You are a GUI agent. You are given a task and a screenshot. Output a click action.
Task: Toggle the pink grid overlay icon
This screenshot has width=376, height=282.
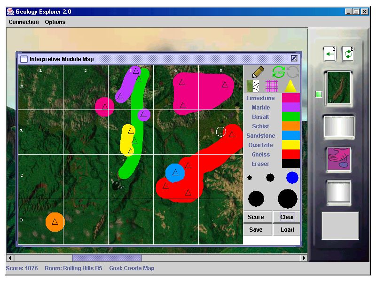pos(272,86)
